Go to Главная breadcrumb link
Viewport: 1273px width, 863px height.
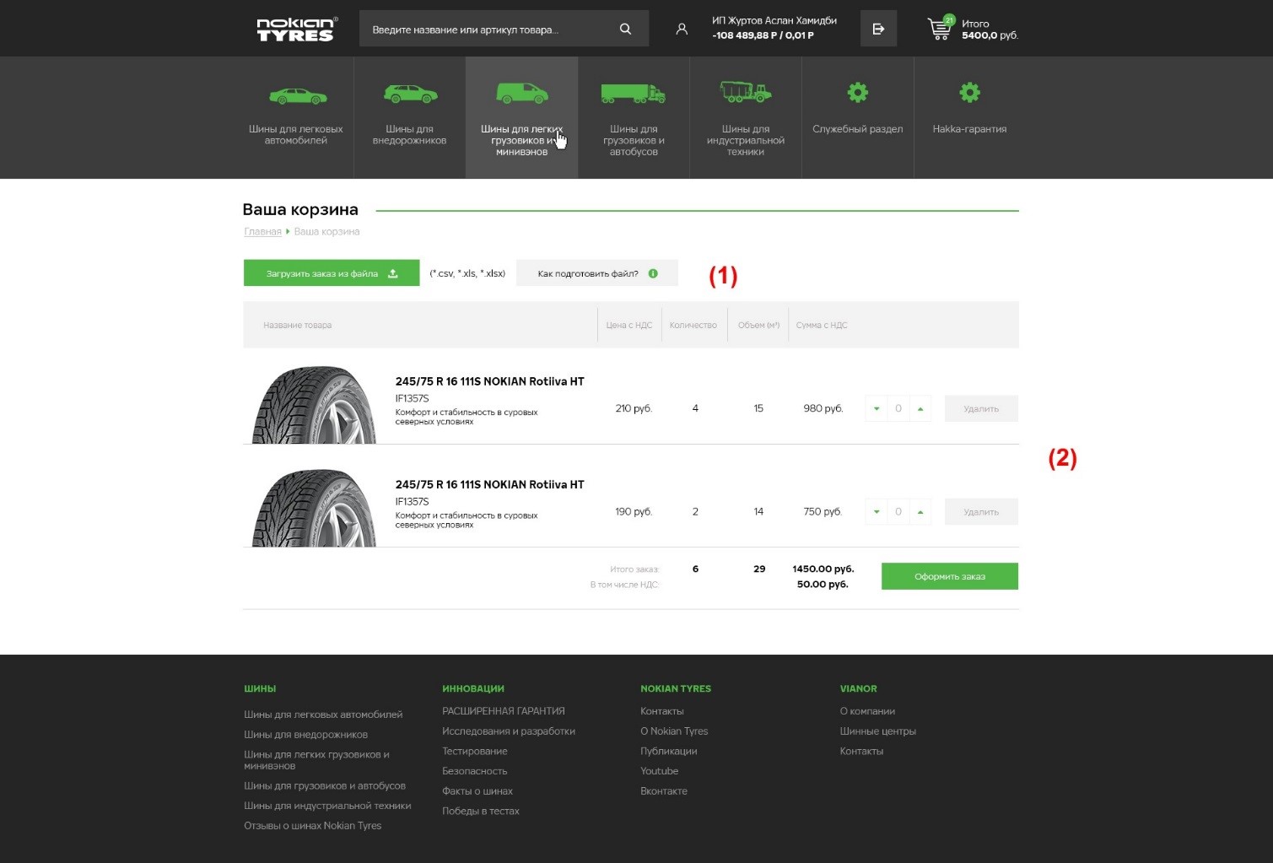262,232
